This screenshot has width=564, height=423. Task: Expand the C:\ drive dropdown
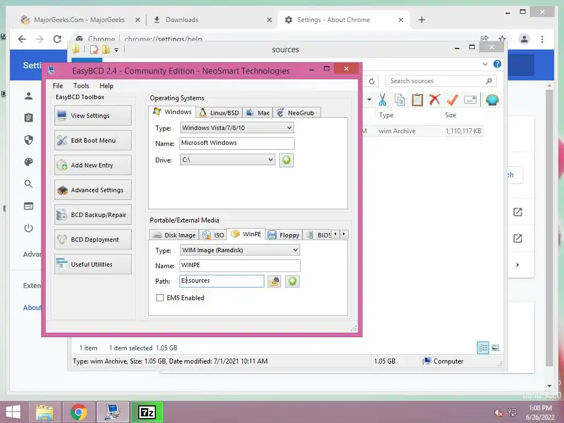[227, 160]
